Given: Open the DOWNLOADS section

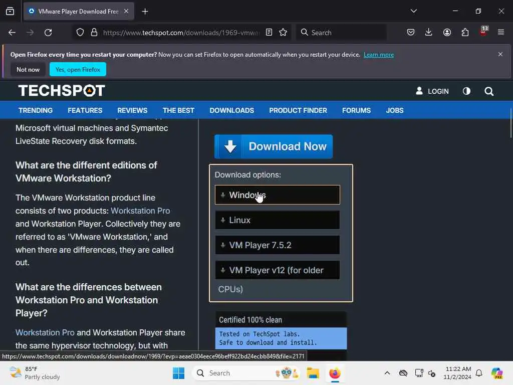Looking at the screenshot, I should click(232, 110).
